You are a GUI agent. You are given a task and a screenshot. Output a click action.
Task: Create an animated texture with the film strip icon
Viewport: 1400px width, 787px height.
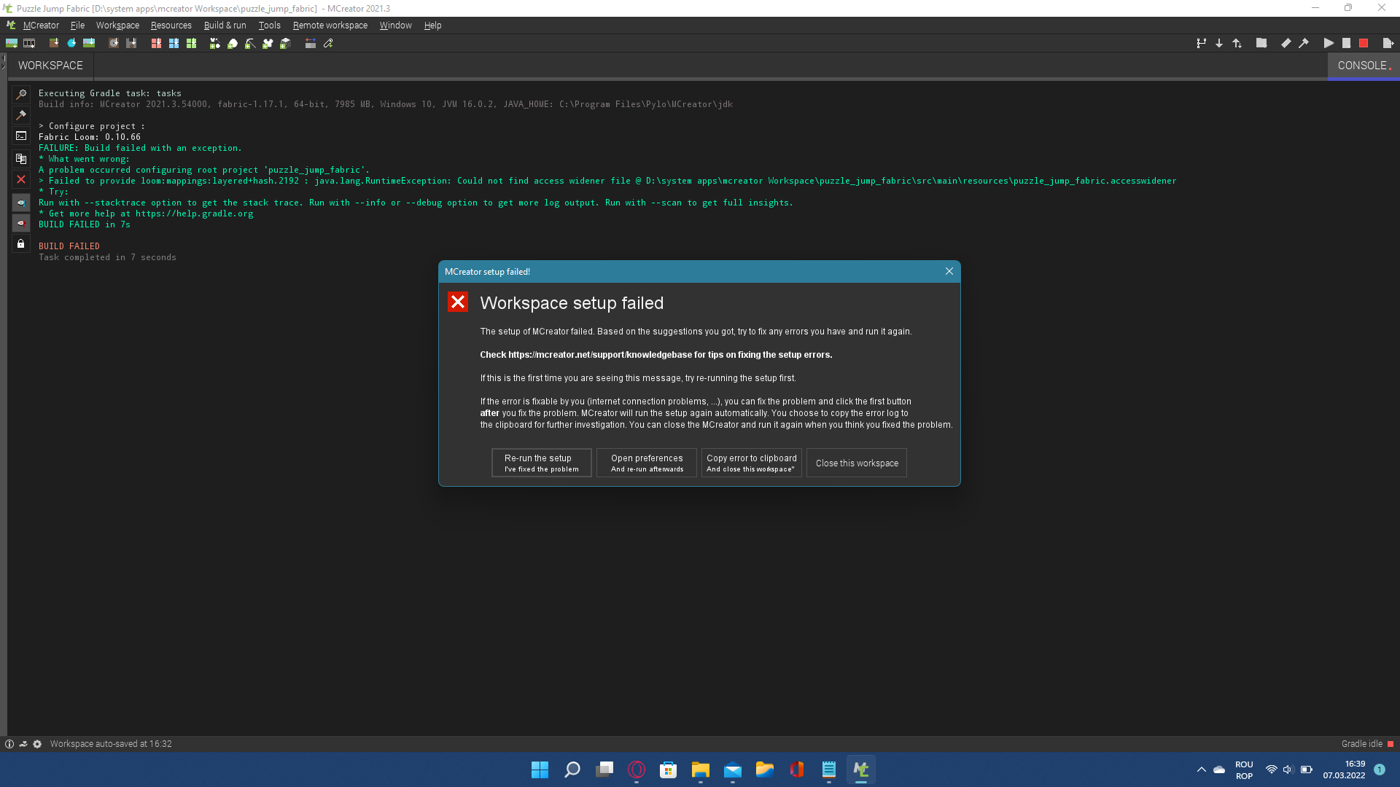(29, 43)
